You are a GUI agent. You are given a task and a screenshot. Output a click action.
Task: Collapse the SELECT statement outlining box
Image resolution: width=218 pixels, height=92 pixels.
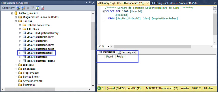[x=103, y=11]
